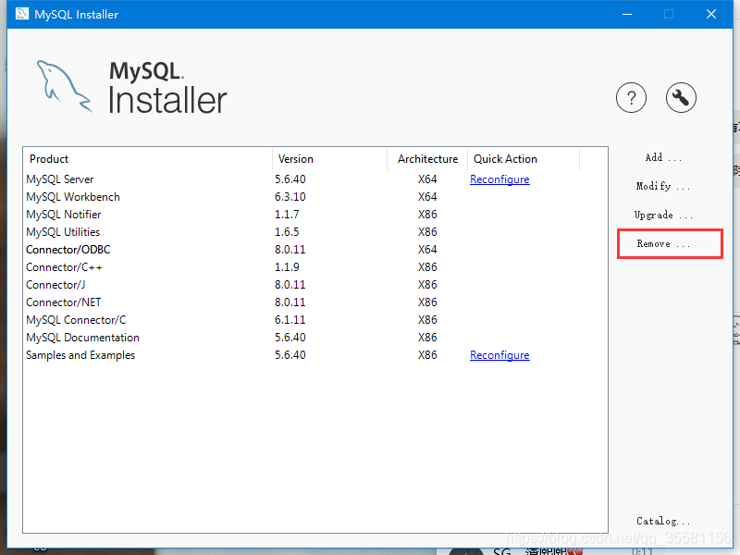Viewport: 740px width, 555px height.
Task: Click X86 architecture cell for Connector/NET
Action: [x=427, y=302]
